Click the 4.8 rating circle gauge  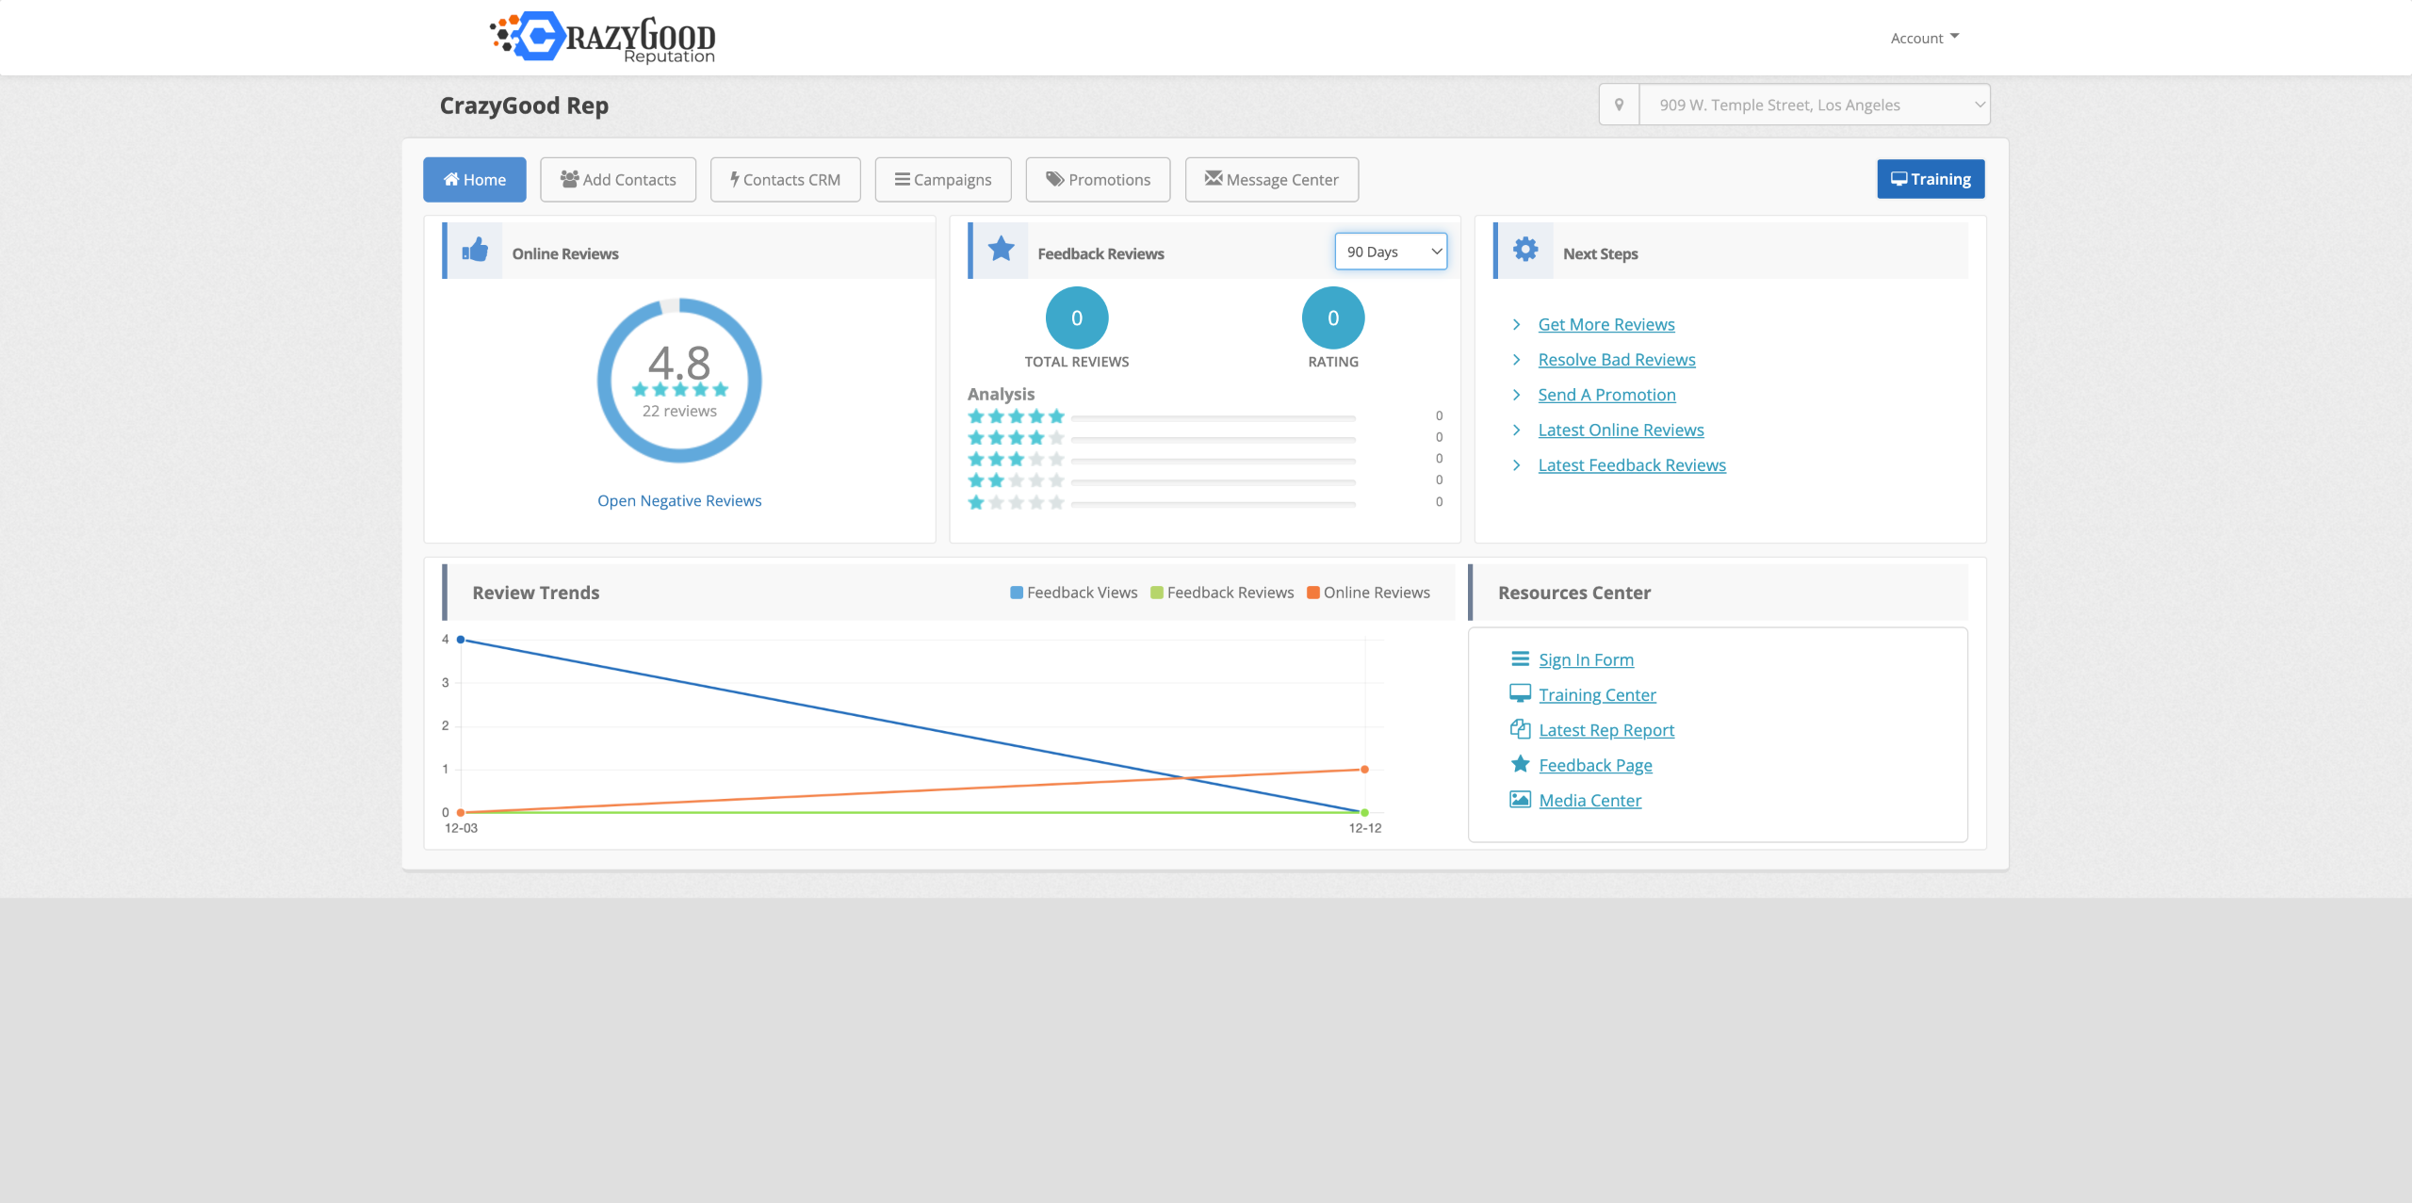(679, 381)
